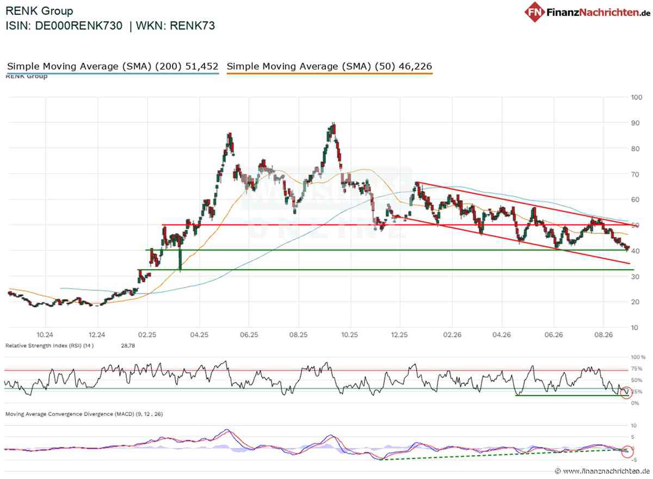653x479 pixels.
Task: Click the MACD (9, 12, 26) label
Action: point(84,414)
